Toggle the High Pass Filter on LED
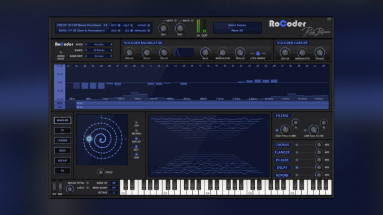This screenshot has height=215, width=383. coord(277,130)
